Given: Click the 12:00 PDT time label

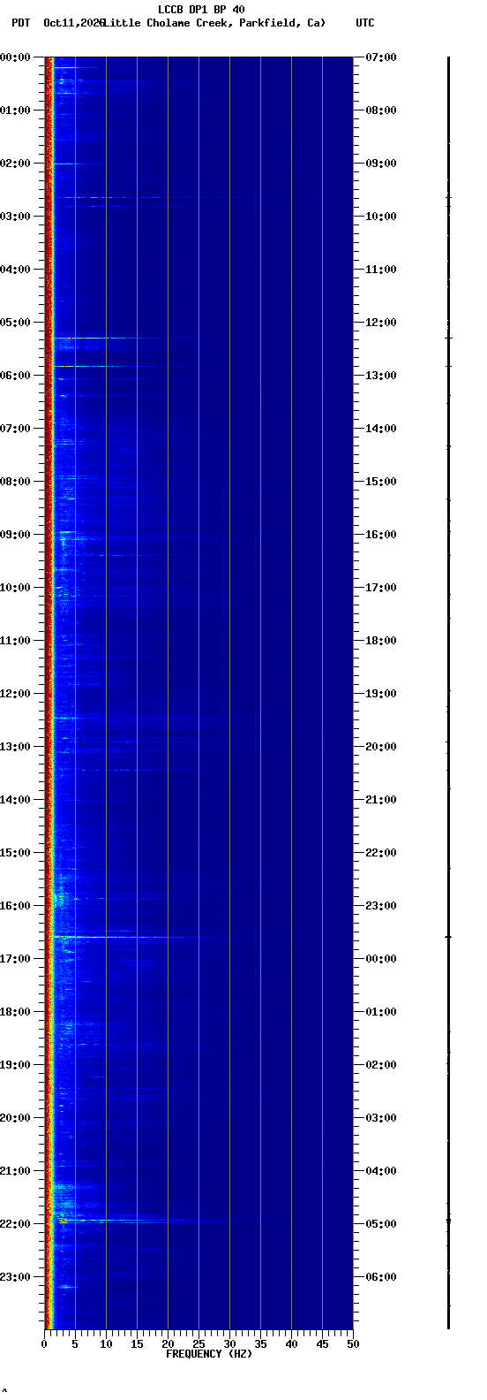Looking at the screenshot, I should 16,694.
